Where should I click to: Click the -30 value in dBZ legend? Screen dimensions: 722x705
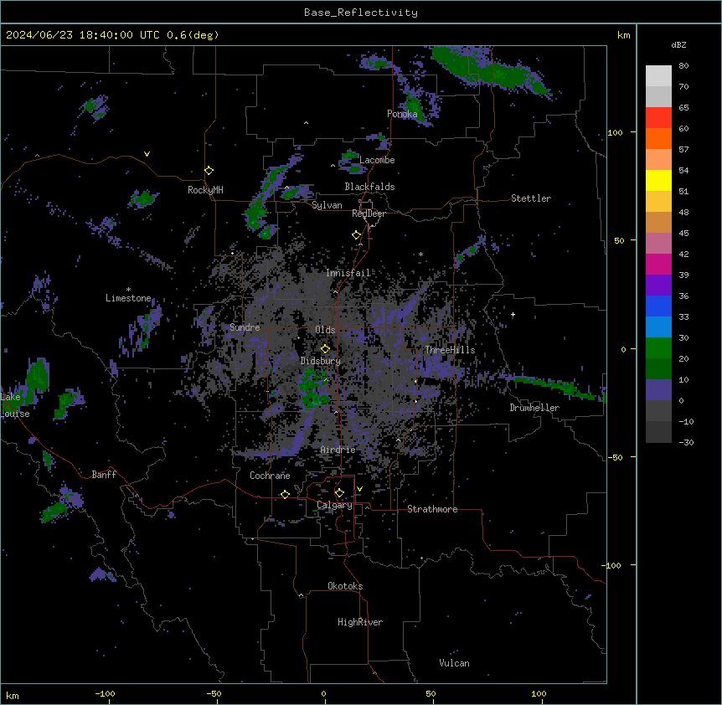(x=686, y=442)
